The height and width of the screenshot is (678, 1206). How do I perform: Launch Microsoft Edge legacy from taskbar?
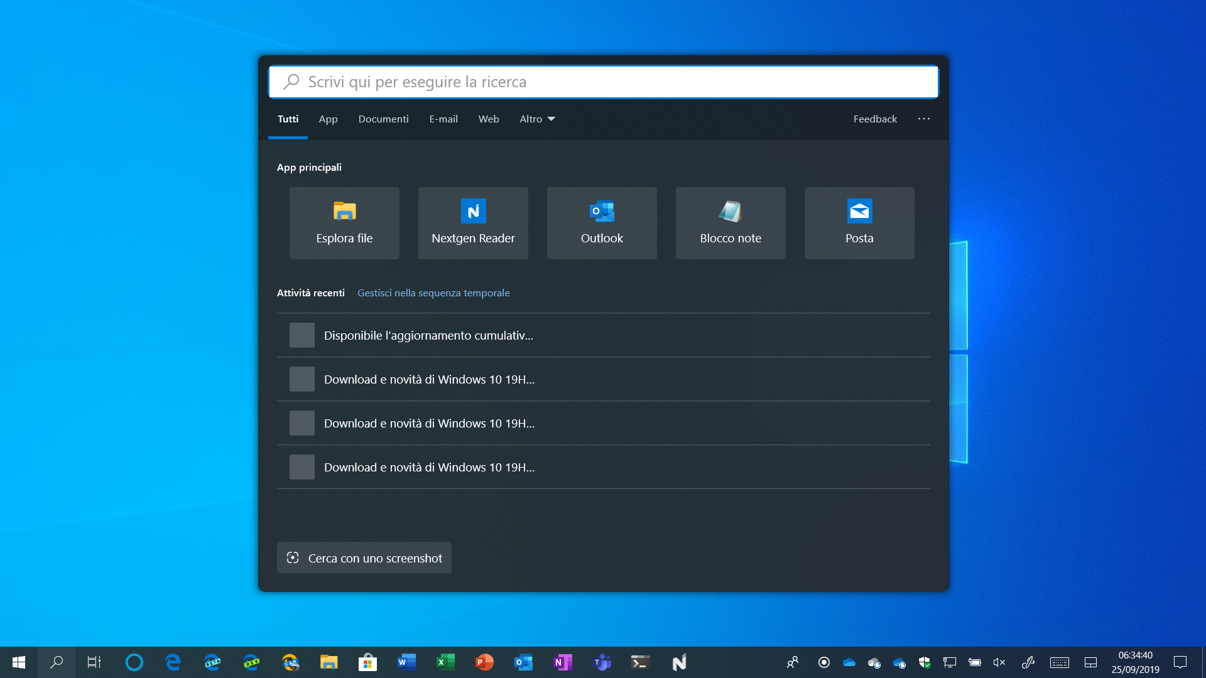[173, 662]
